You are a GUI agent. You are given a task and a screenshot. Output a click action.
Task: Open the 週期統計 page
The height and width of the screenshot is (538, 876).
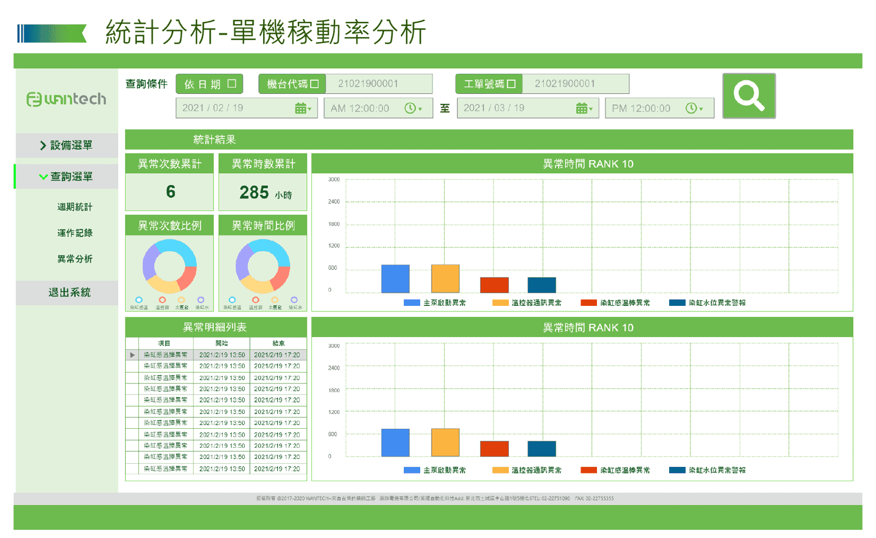coord(75,207)
